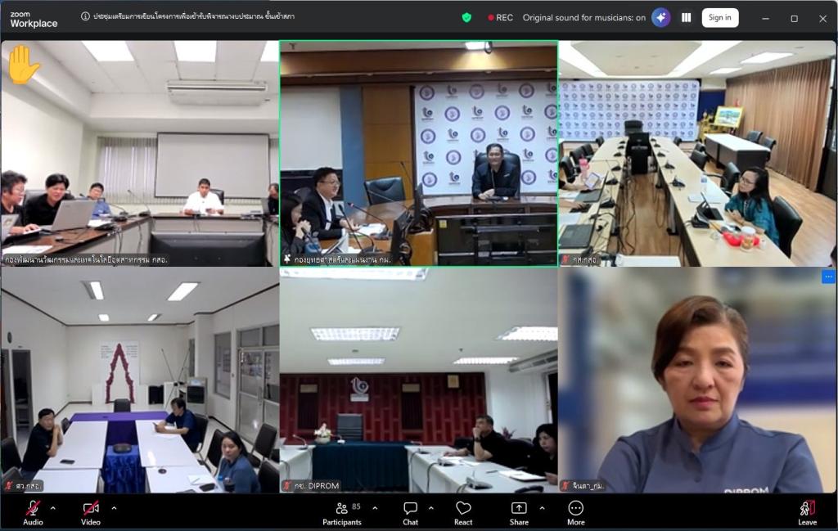Viewport: 838px width, 531px height.
Task: Start camera with the Video icon
Action: [90, 508]
